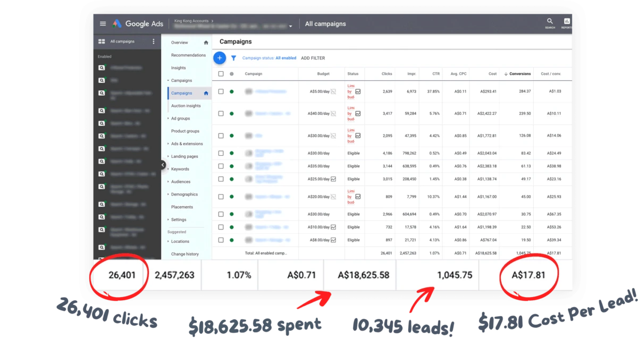Tick the select-all checkbox in table header
Screen dimensions: 638x338
pos(221,74)
